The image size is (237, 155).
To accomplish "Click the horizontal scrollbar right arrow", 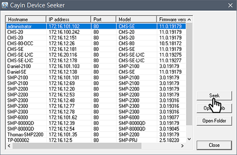I will [x=182, y=146].
